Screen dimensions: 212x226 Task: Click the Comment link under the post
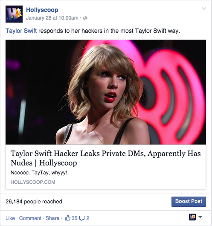coord(30,218)
